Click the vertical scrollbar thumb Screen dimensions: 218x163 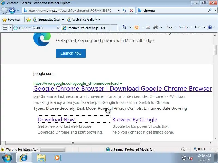pos(215,50)
